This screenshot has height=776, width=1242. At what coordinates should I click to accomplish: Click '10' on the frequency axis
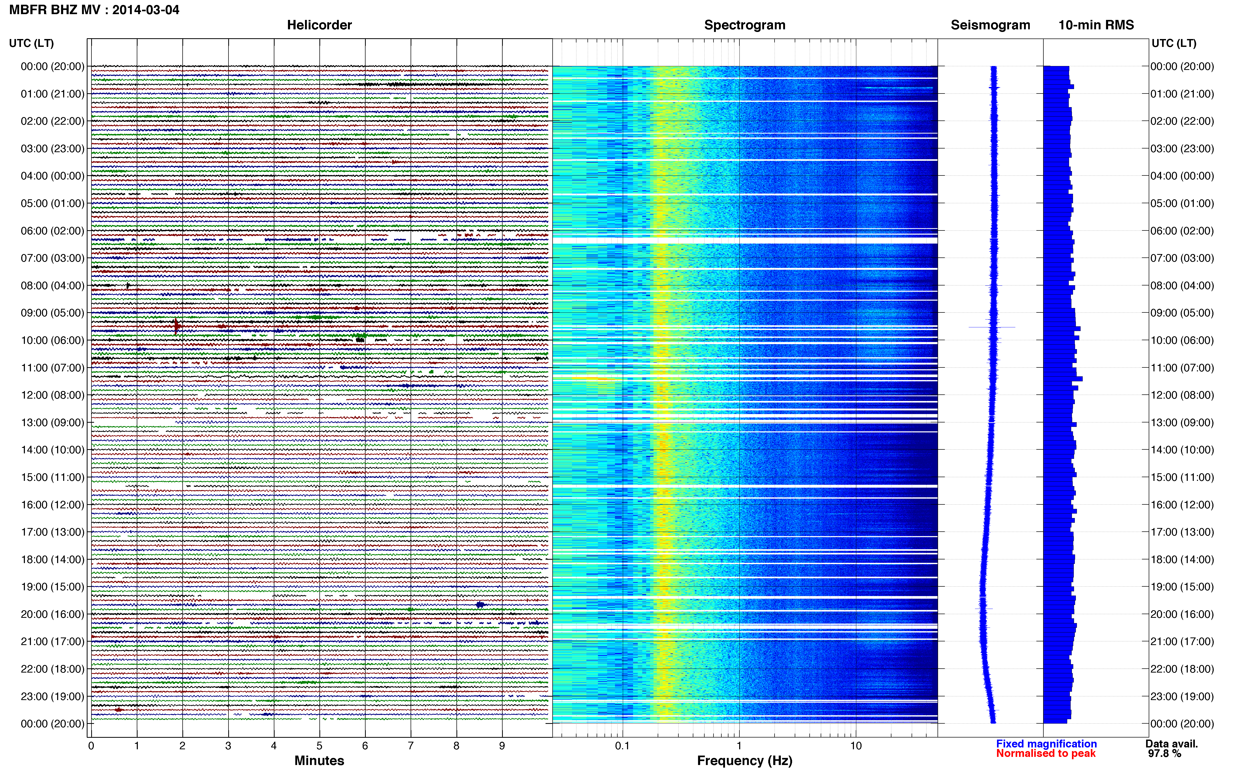(856, 746)
